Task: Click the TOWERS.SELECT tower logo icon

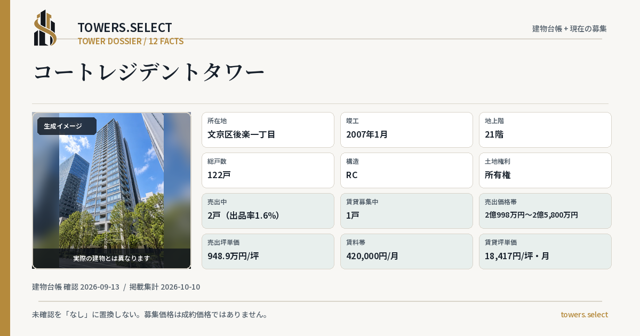Action: pyautogui.click(x=45, y=28)
